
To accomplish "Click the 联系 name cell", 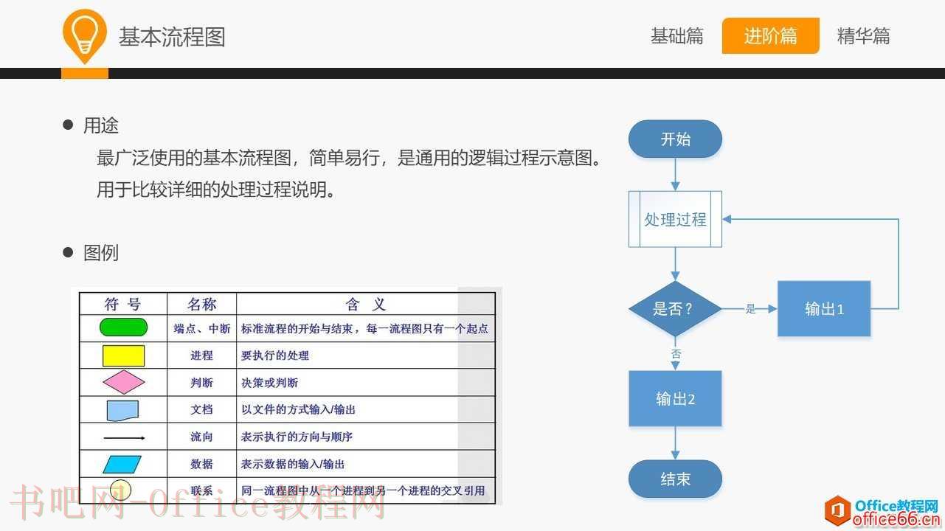I will click(201, 490).
